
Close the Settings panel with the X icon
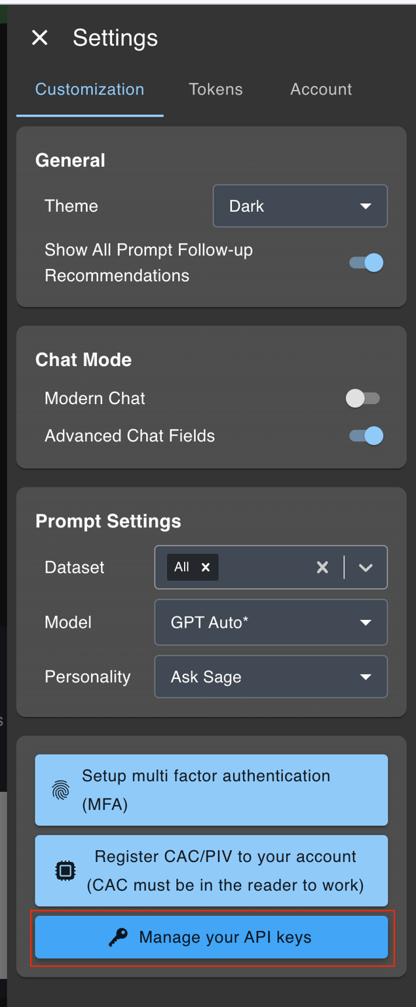pyautogui.click(x=39, y=37)
